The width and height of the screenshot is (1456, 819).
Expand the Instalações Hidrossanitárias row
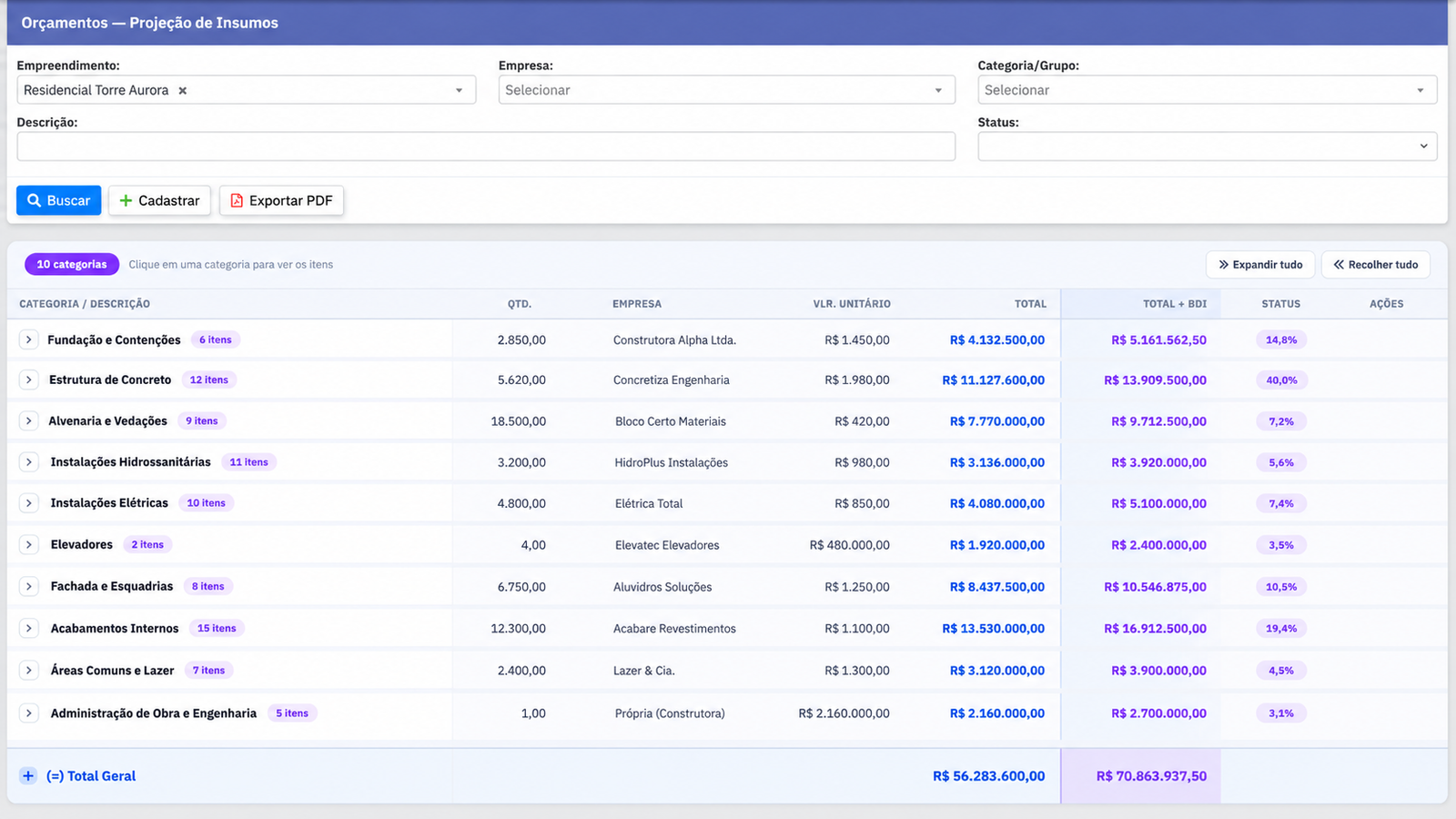[x=28, y=462]
